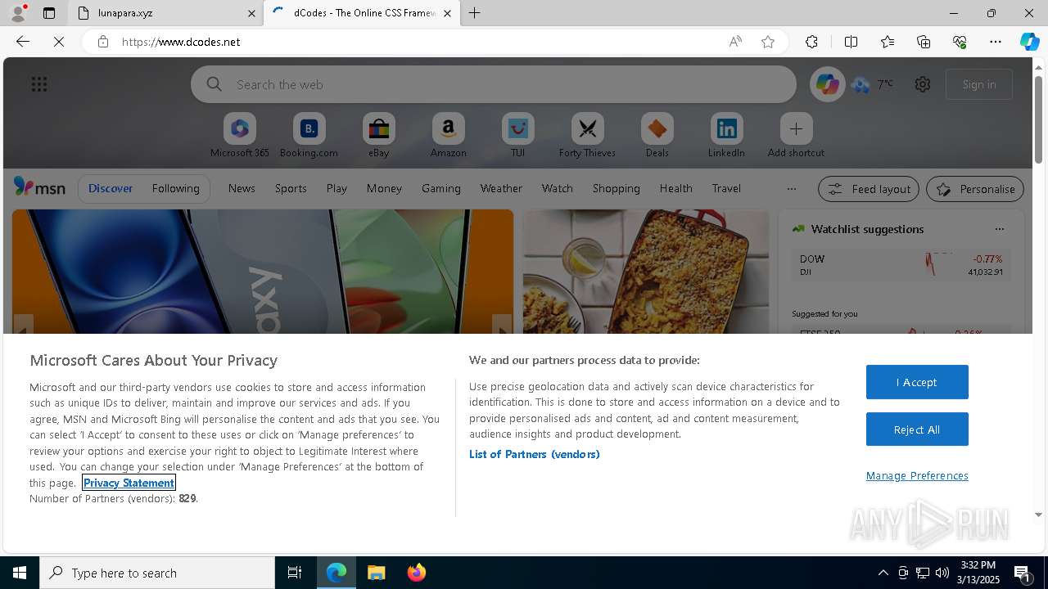Viewport: 1048px width, 589px height.
Task: Close the dCodes tab
Action: point(447,13)
